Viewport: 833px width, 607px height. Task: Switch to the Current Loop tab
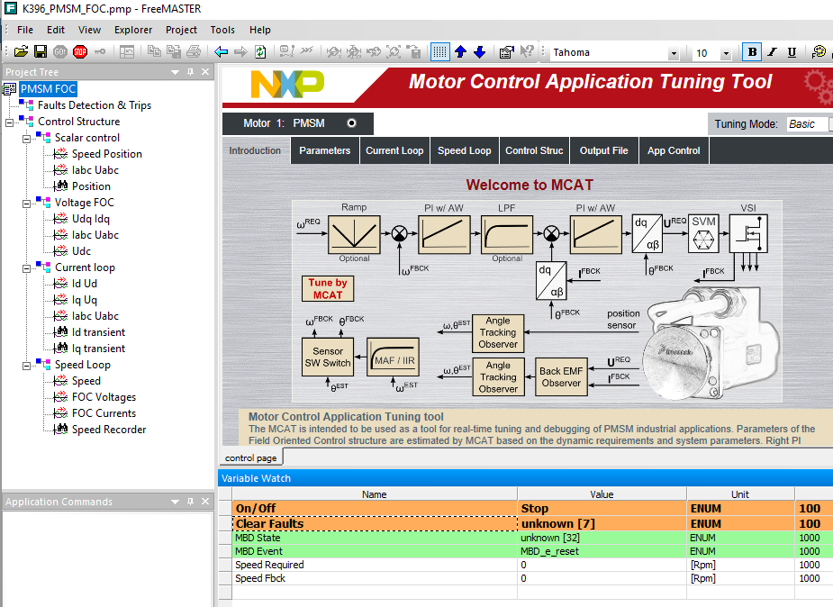(394, 150)
